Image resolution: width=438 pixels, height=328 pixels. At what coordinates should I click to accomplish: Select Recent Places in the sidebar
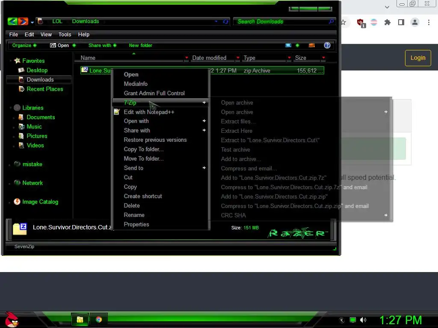coord(44,89)
